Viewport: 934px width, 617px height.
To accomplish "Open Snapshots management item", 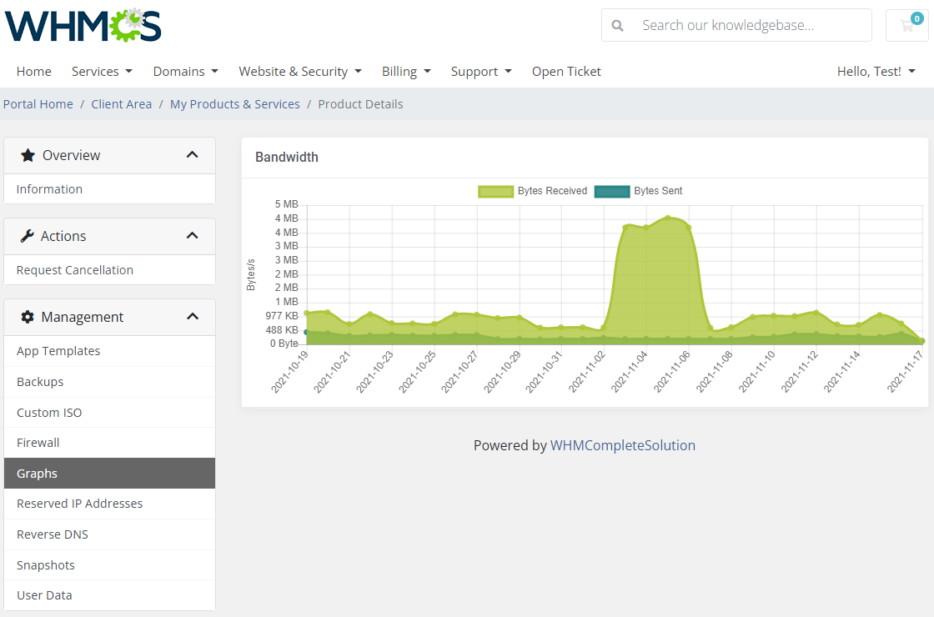I will (x=109, y=565).
